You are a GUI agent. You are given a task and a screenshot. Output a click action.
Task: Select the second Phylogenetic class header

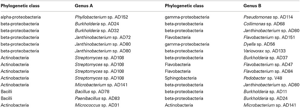click(x=184, y=6)
